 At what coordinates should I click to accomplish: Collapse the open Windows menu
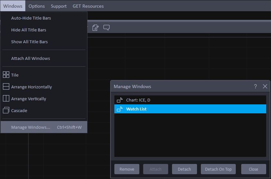13,6
